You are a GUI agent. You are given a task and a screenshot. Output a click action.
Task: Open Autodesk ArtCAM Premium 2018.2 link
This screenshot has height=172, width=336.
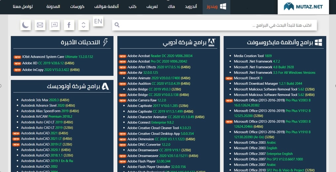coord(47,116)
